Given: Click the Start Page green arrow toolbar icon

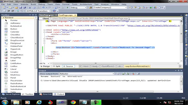Looking at the screenshot, I should 151,8.
